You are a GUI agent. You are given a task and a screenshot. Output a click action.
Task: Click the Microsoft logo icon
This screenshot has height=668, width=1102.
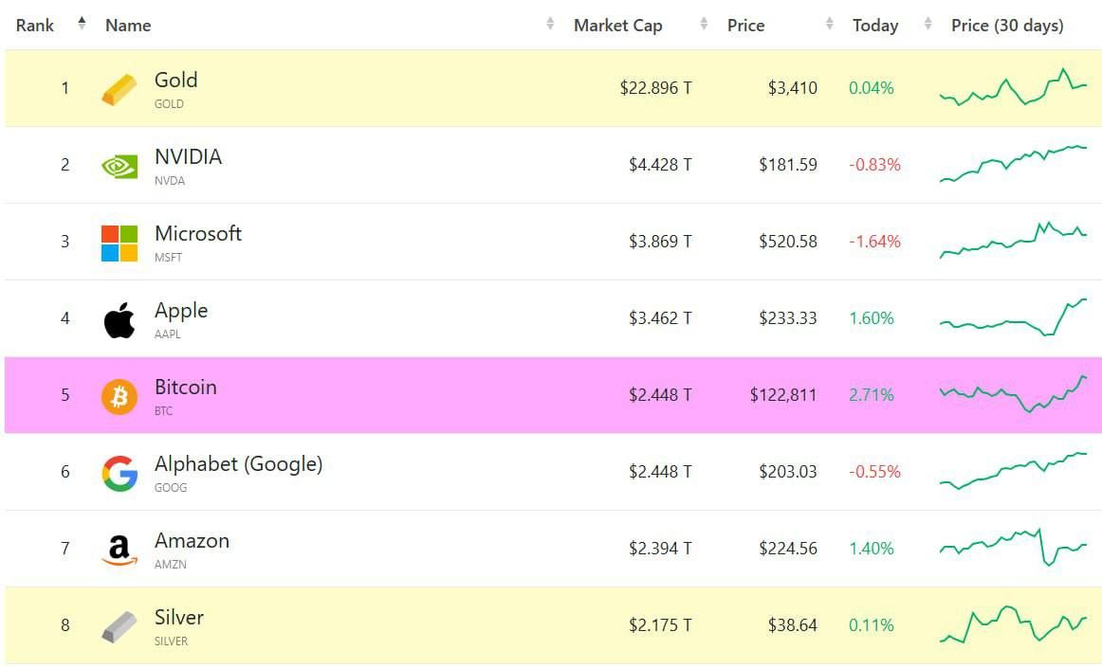(119, 243)
